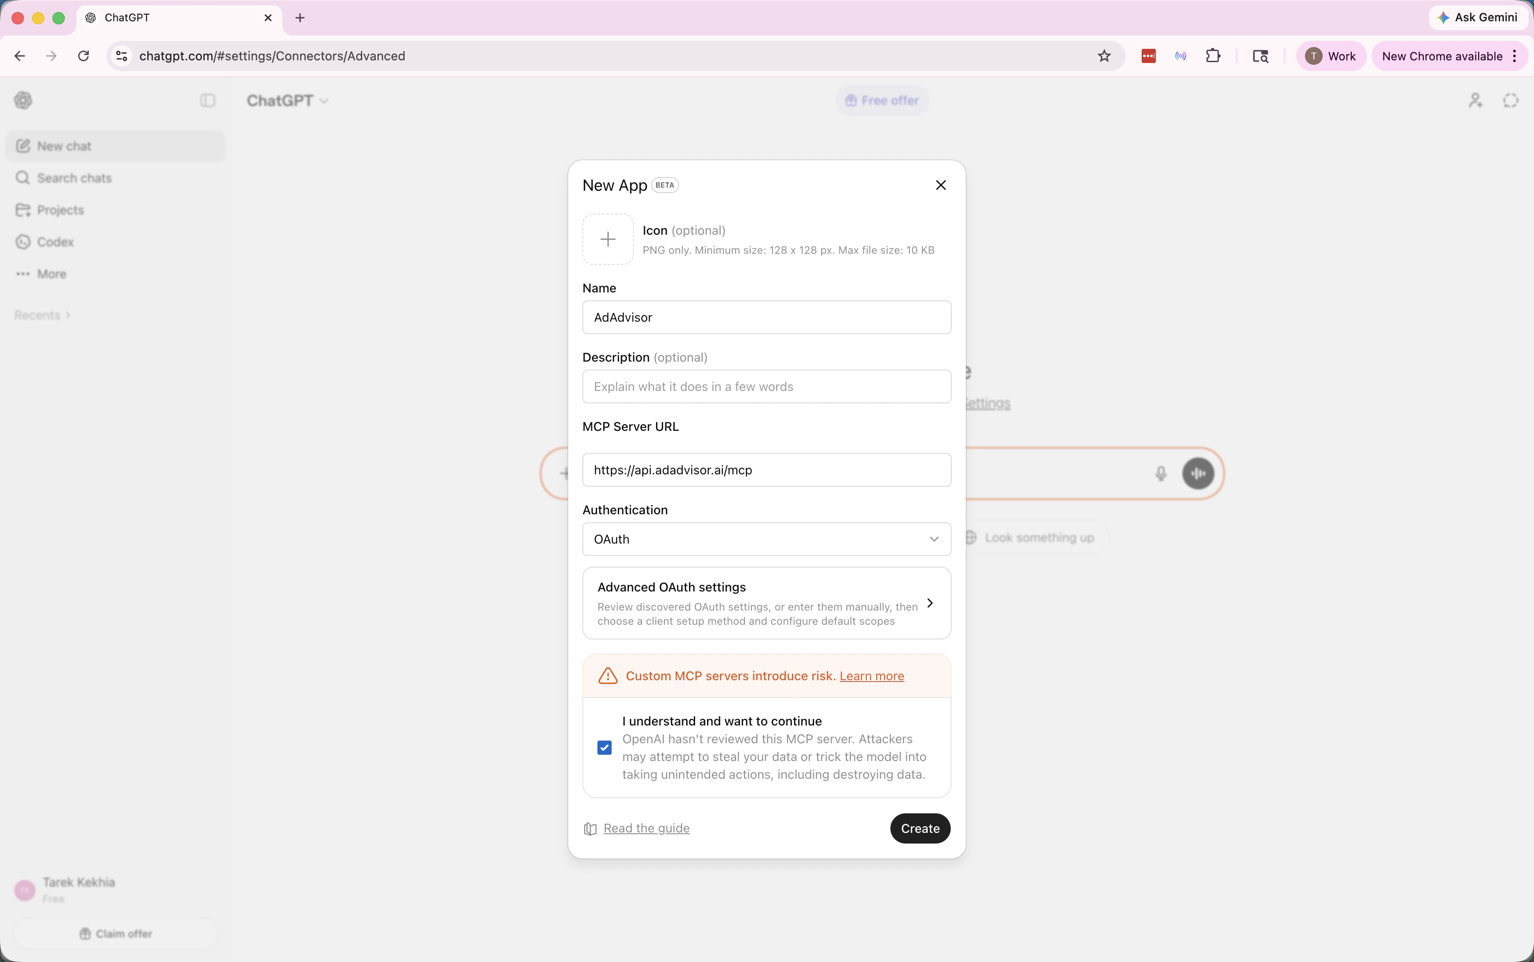Viewport: 1534px width, 962px height.
Task: Select the ChatGPT browser tab
Action: pyautogui.click(x=179, y=18)
